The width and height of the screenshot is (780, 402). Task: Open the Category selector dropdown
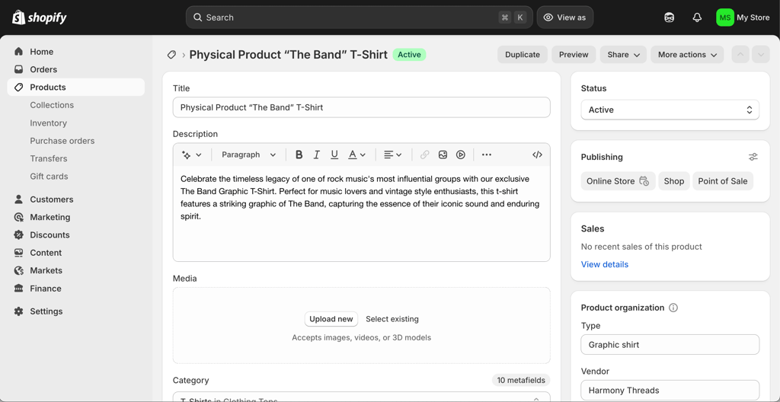(362, 397)
